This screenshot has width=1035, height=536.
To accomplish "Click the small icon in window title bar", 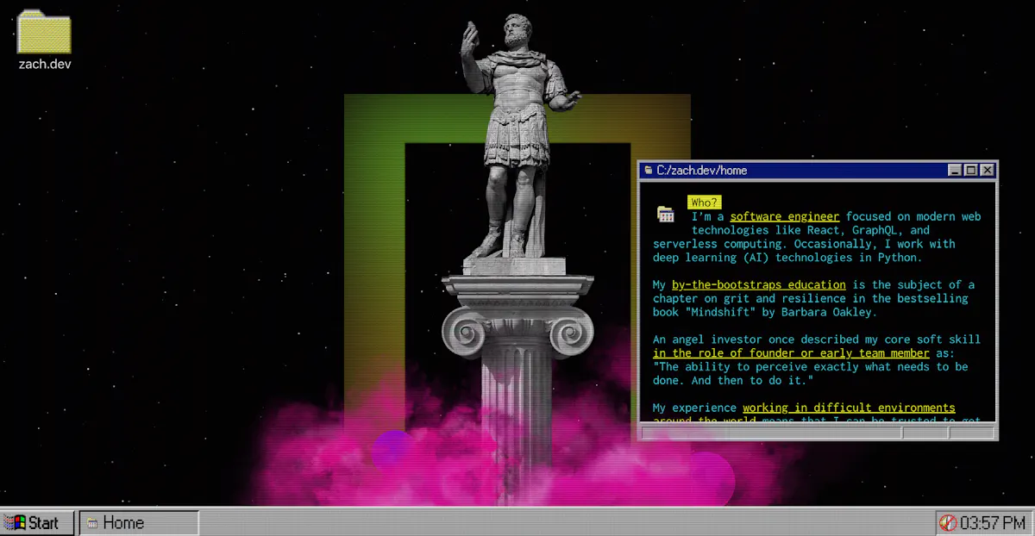I will pyautogui.click(x=648, y=171).
